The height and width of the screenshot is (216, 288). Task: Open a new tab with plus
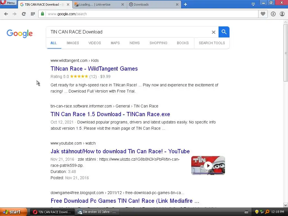tap(186, 4)
